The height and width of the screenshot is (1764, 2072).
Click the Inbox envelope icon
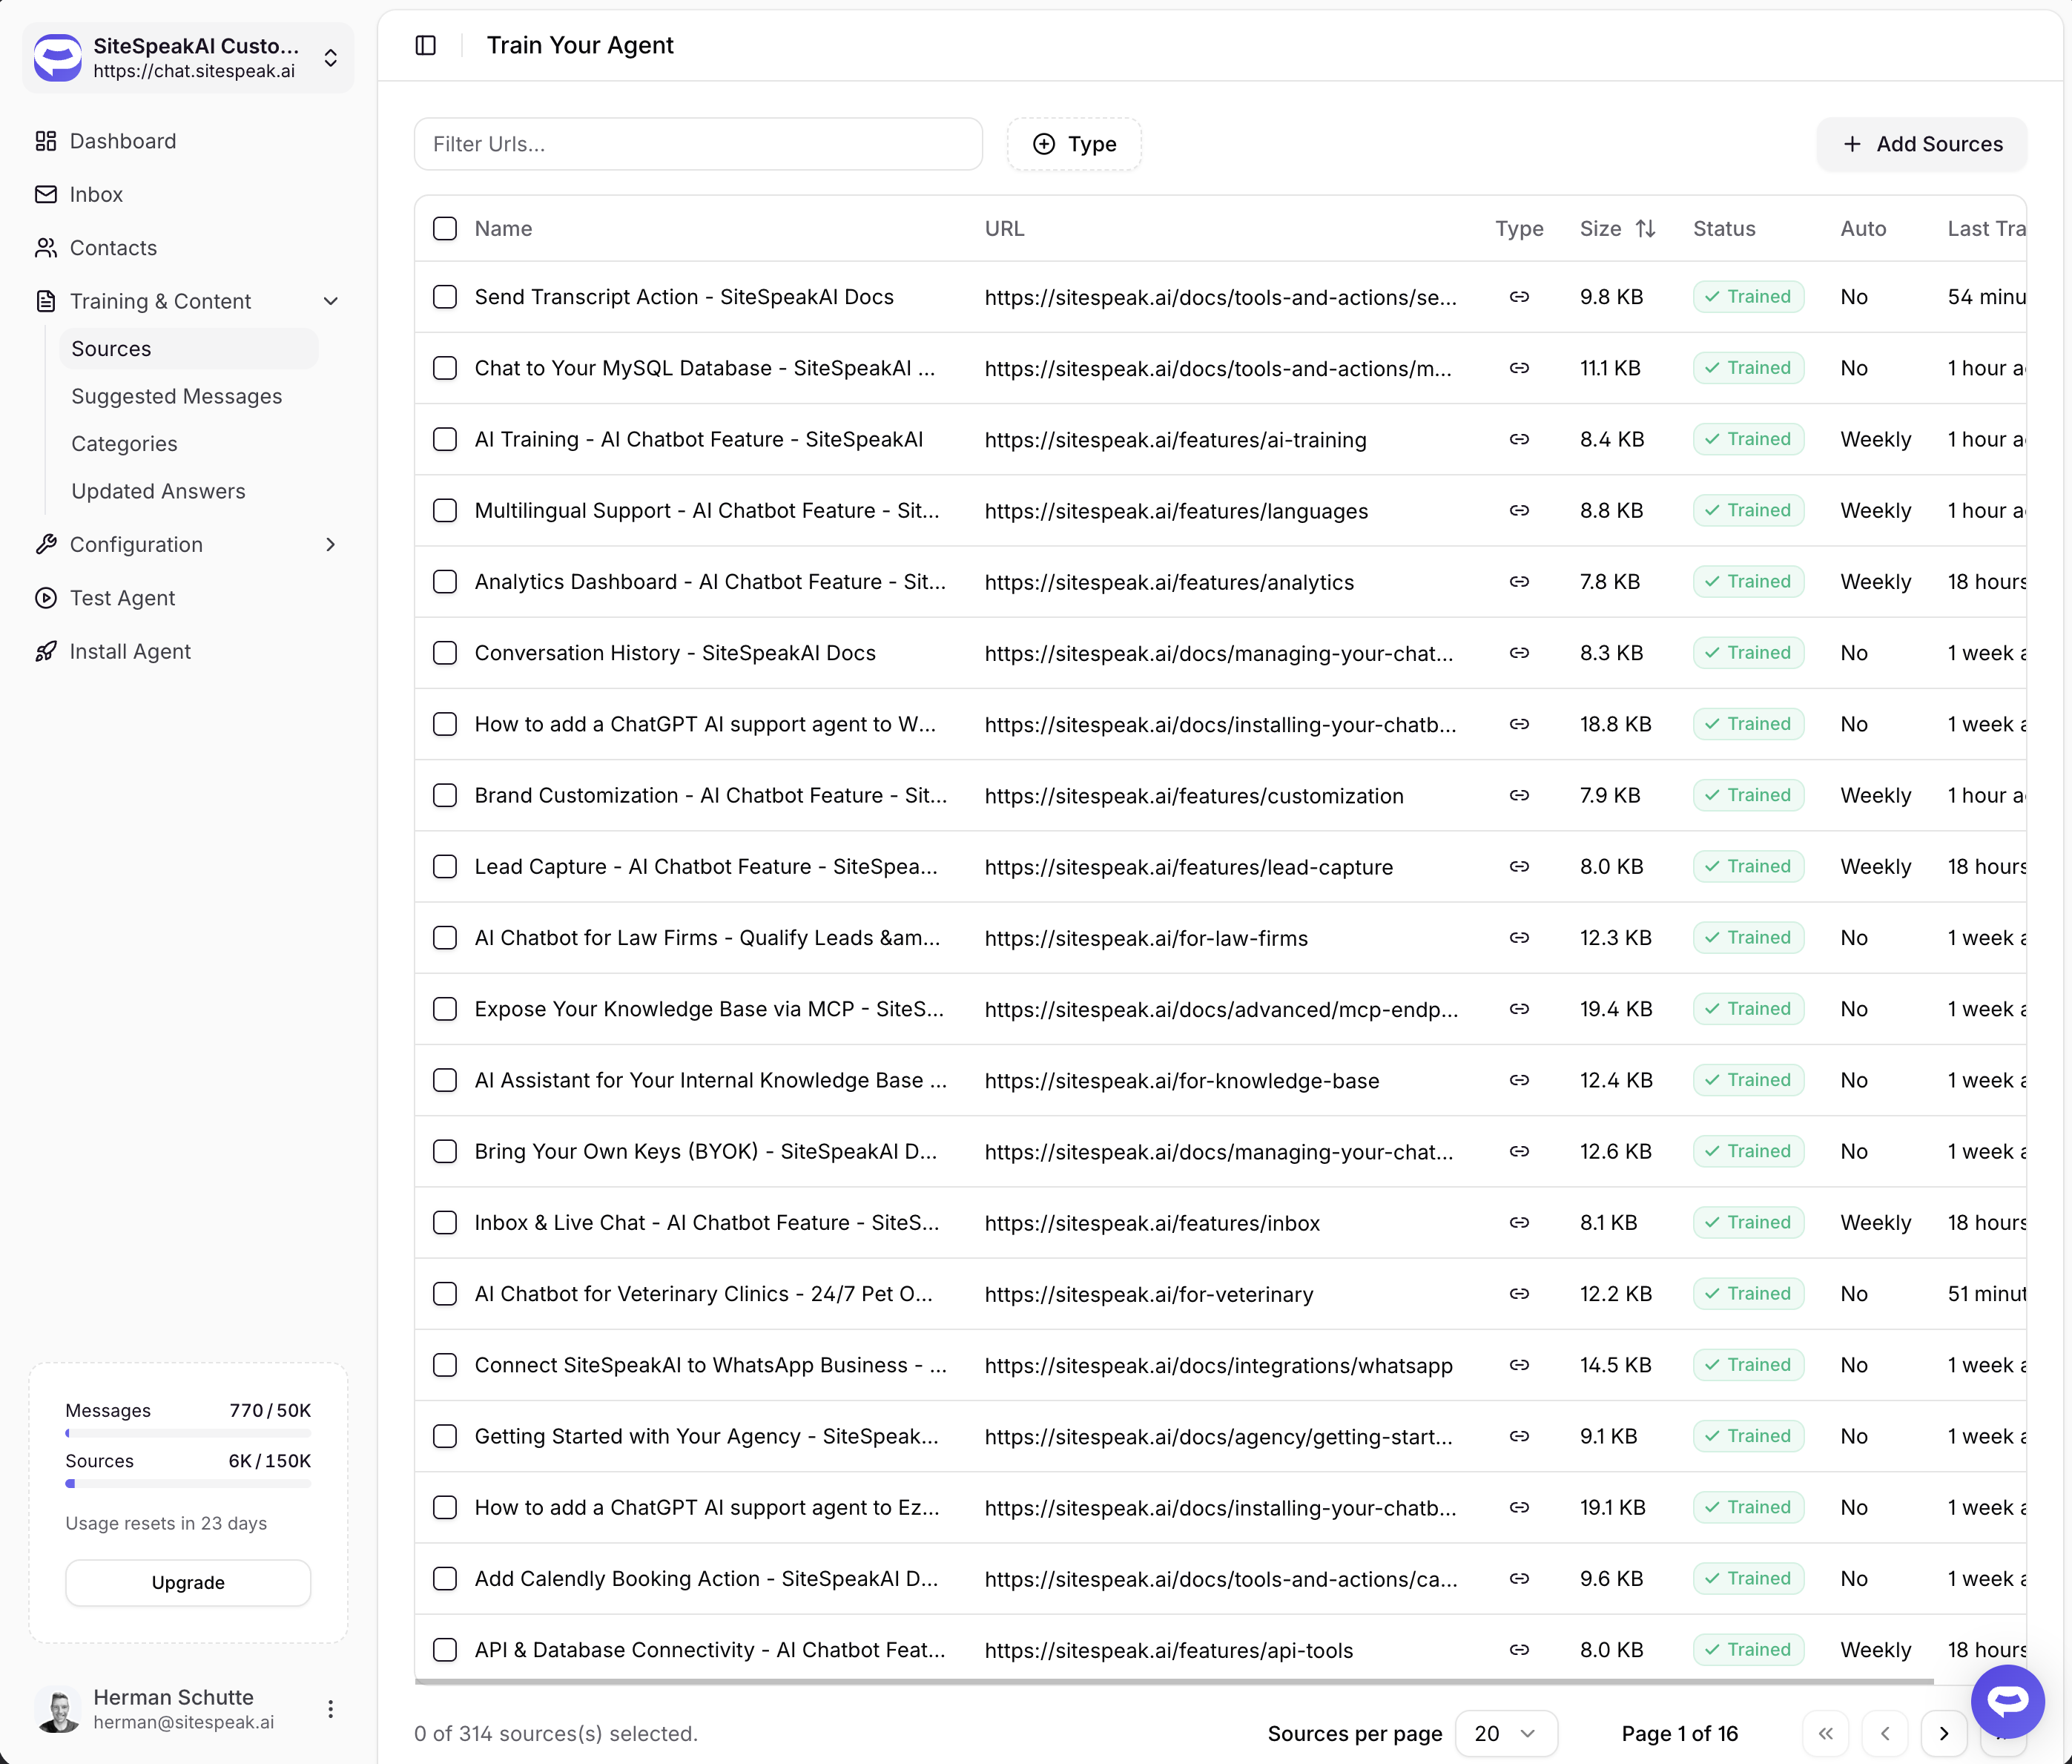click(46, 194)
